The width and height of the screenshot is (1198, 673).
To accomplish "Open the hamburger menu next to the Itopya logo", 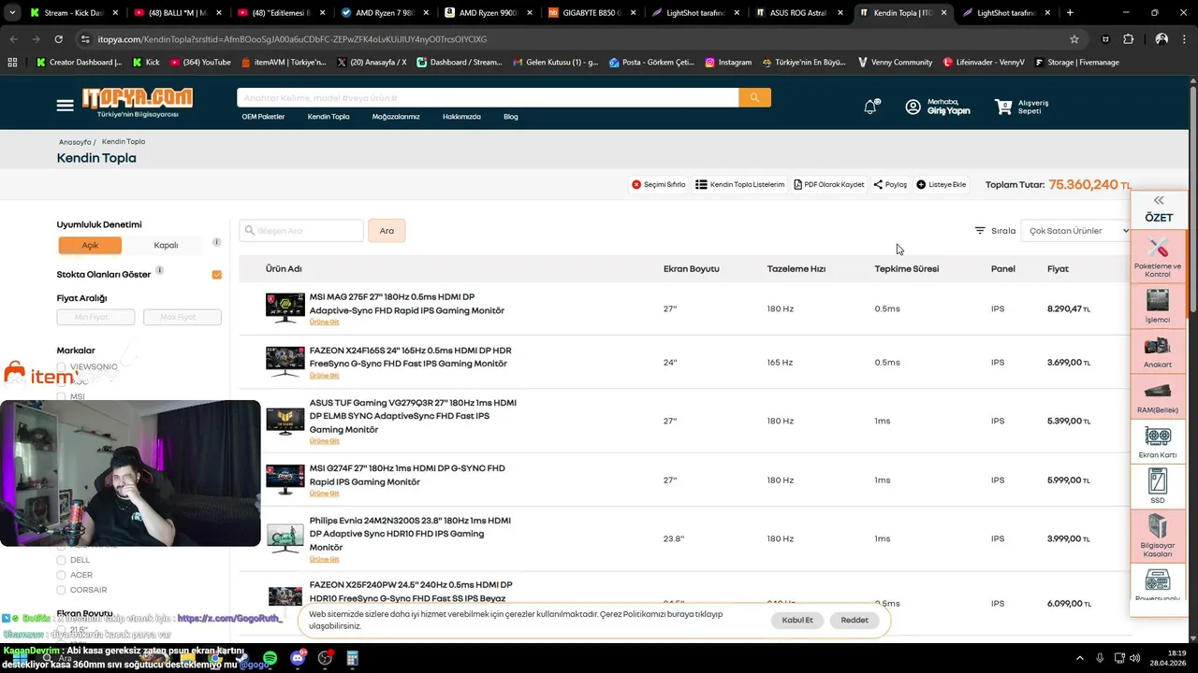I will pyautogui.click(x=65, y=106).
